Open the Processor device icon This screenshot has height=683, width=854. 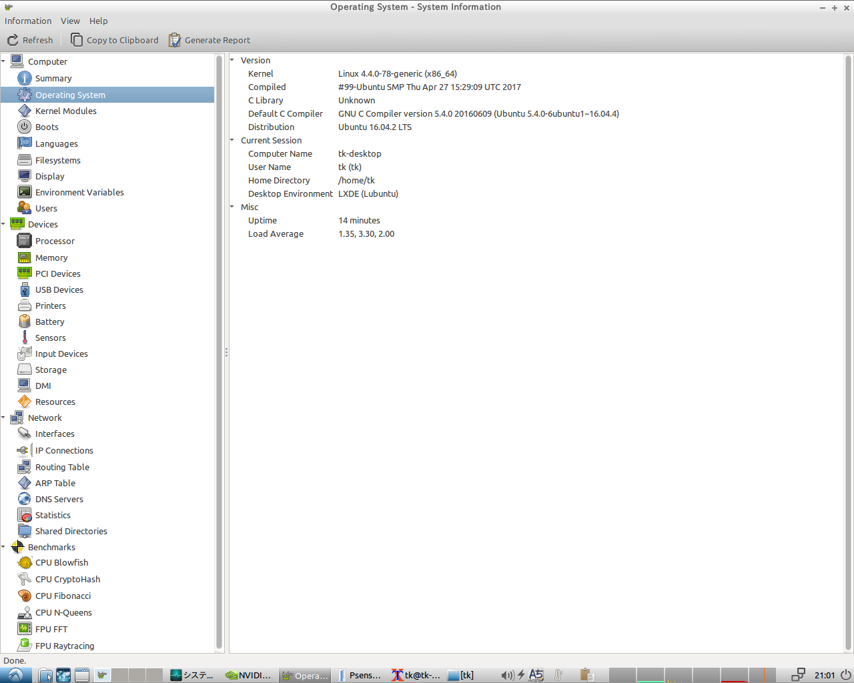(25, 241)
